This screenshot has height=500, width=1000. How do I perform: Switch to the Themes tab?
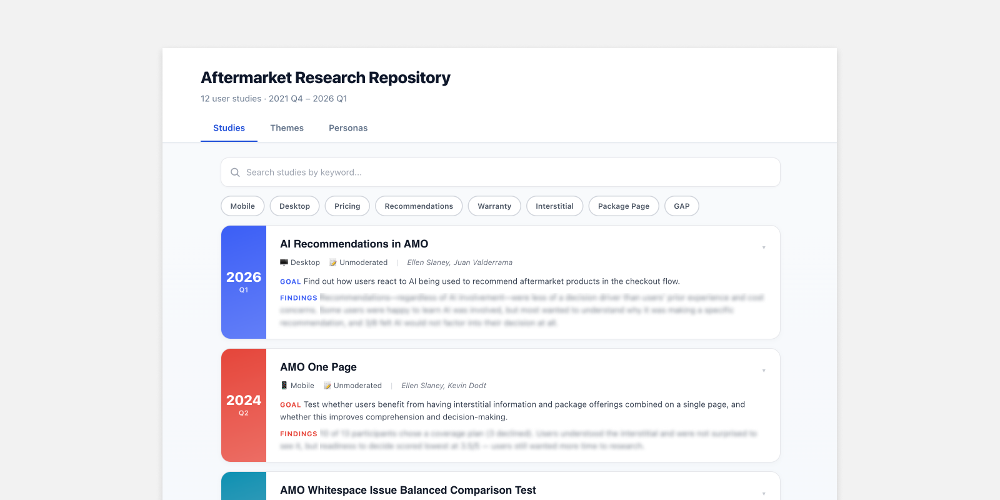pyautogui.click(x=287, y=128)
